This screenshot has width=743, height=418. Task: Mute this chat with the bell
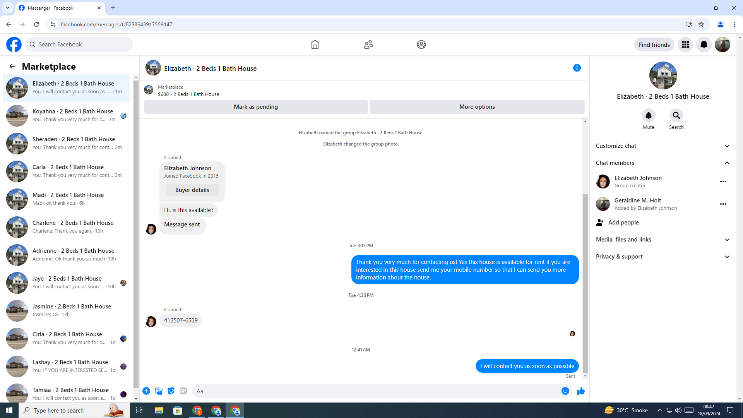(648, 116)
